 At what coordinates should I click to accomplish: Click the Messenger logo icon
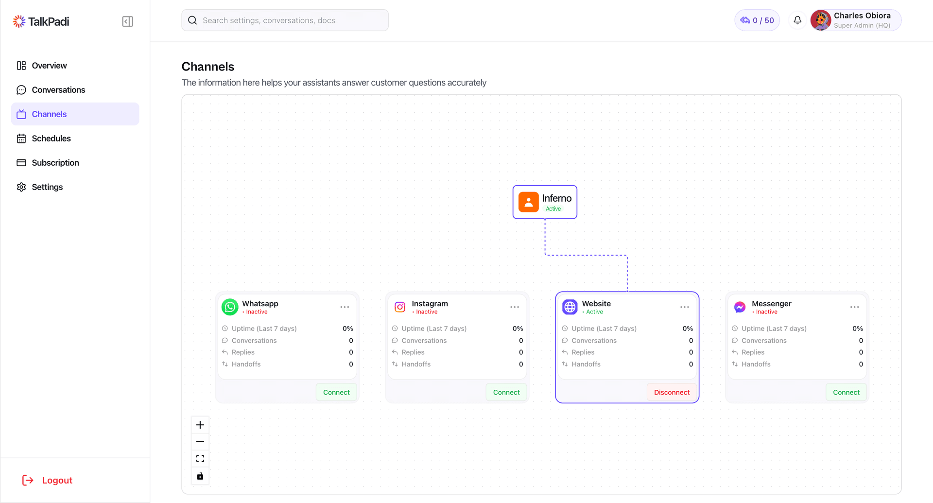click(740, 307)
